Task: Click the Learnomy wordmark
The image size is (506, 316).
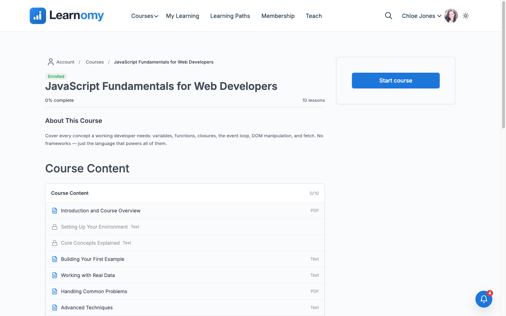Action: (77, 15)
